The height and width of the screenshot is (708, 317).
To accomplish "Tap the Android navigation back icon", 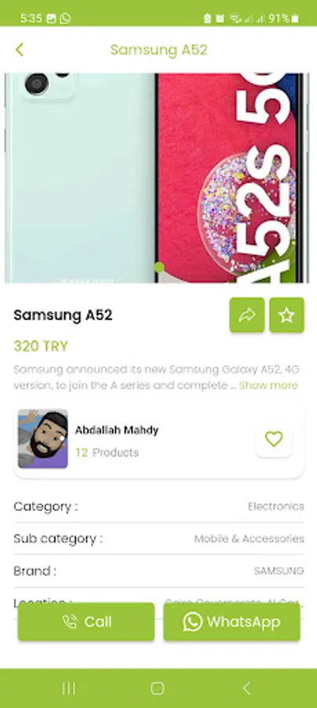I will pyautogui.click(x=246, y=688).
